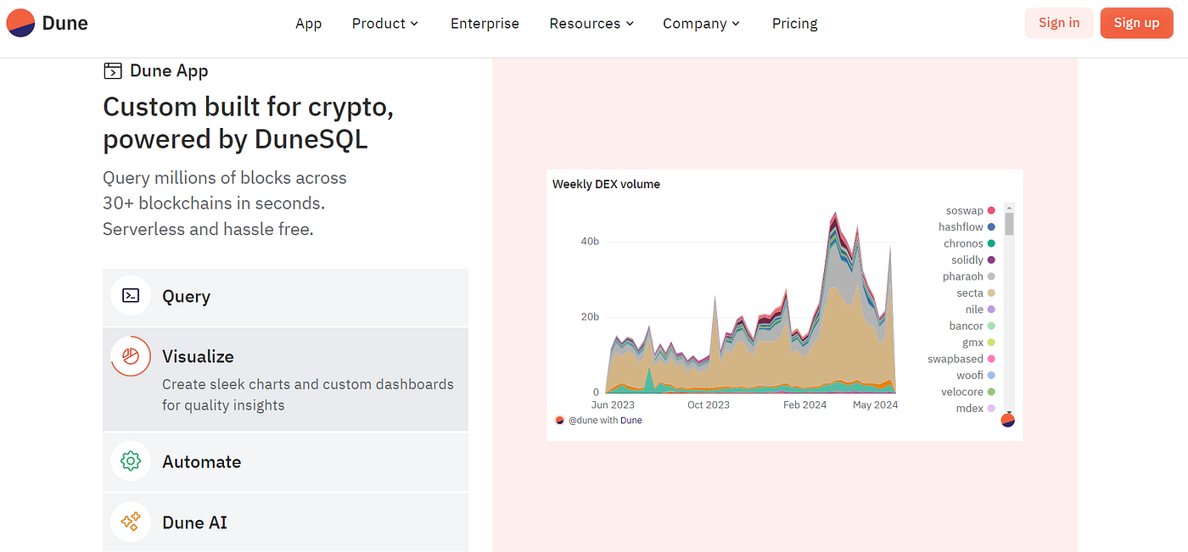Toggle the velocore legend color dot
Viewport: 1188px width, 552px height.
point(991,392)
